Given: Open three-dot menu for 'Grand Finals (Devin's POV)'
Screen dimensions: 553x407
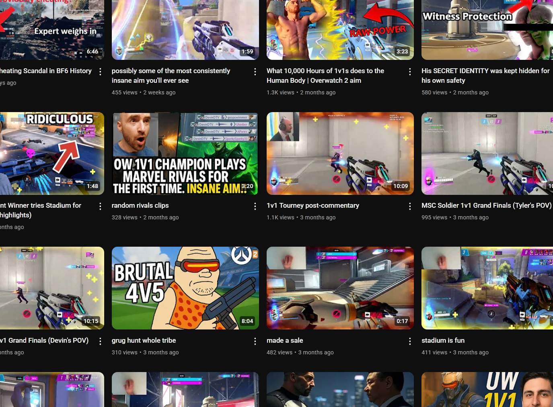Looking at the screenshot, I should (100, 341).
